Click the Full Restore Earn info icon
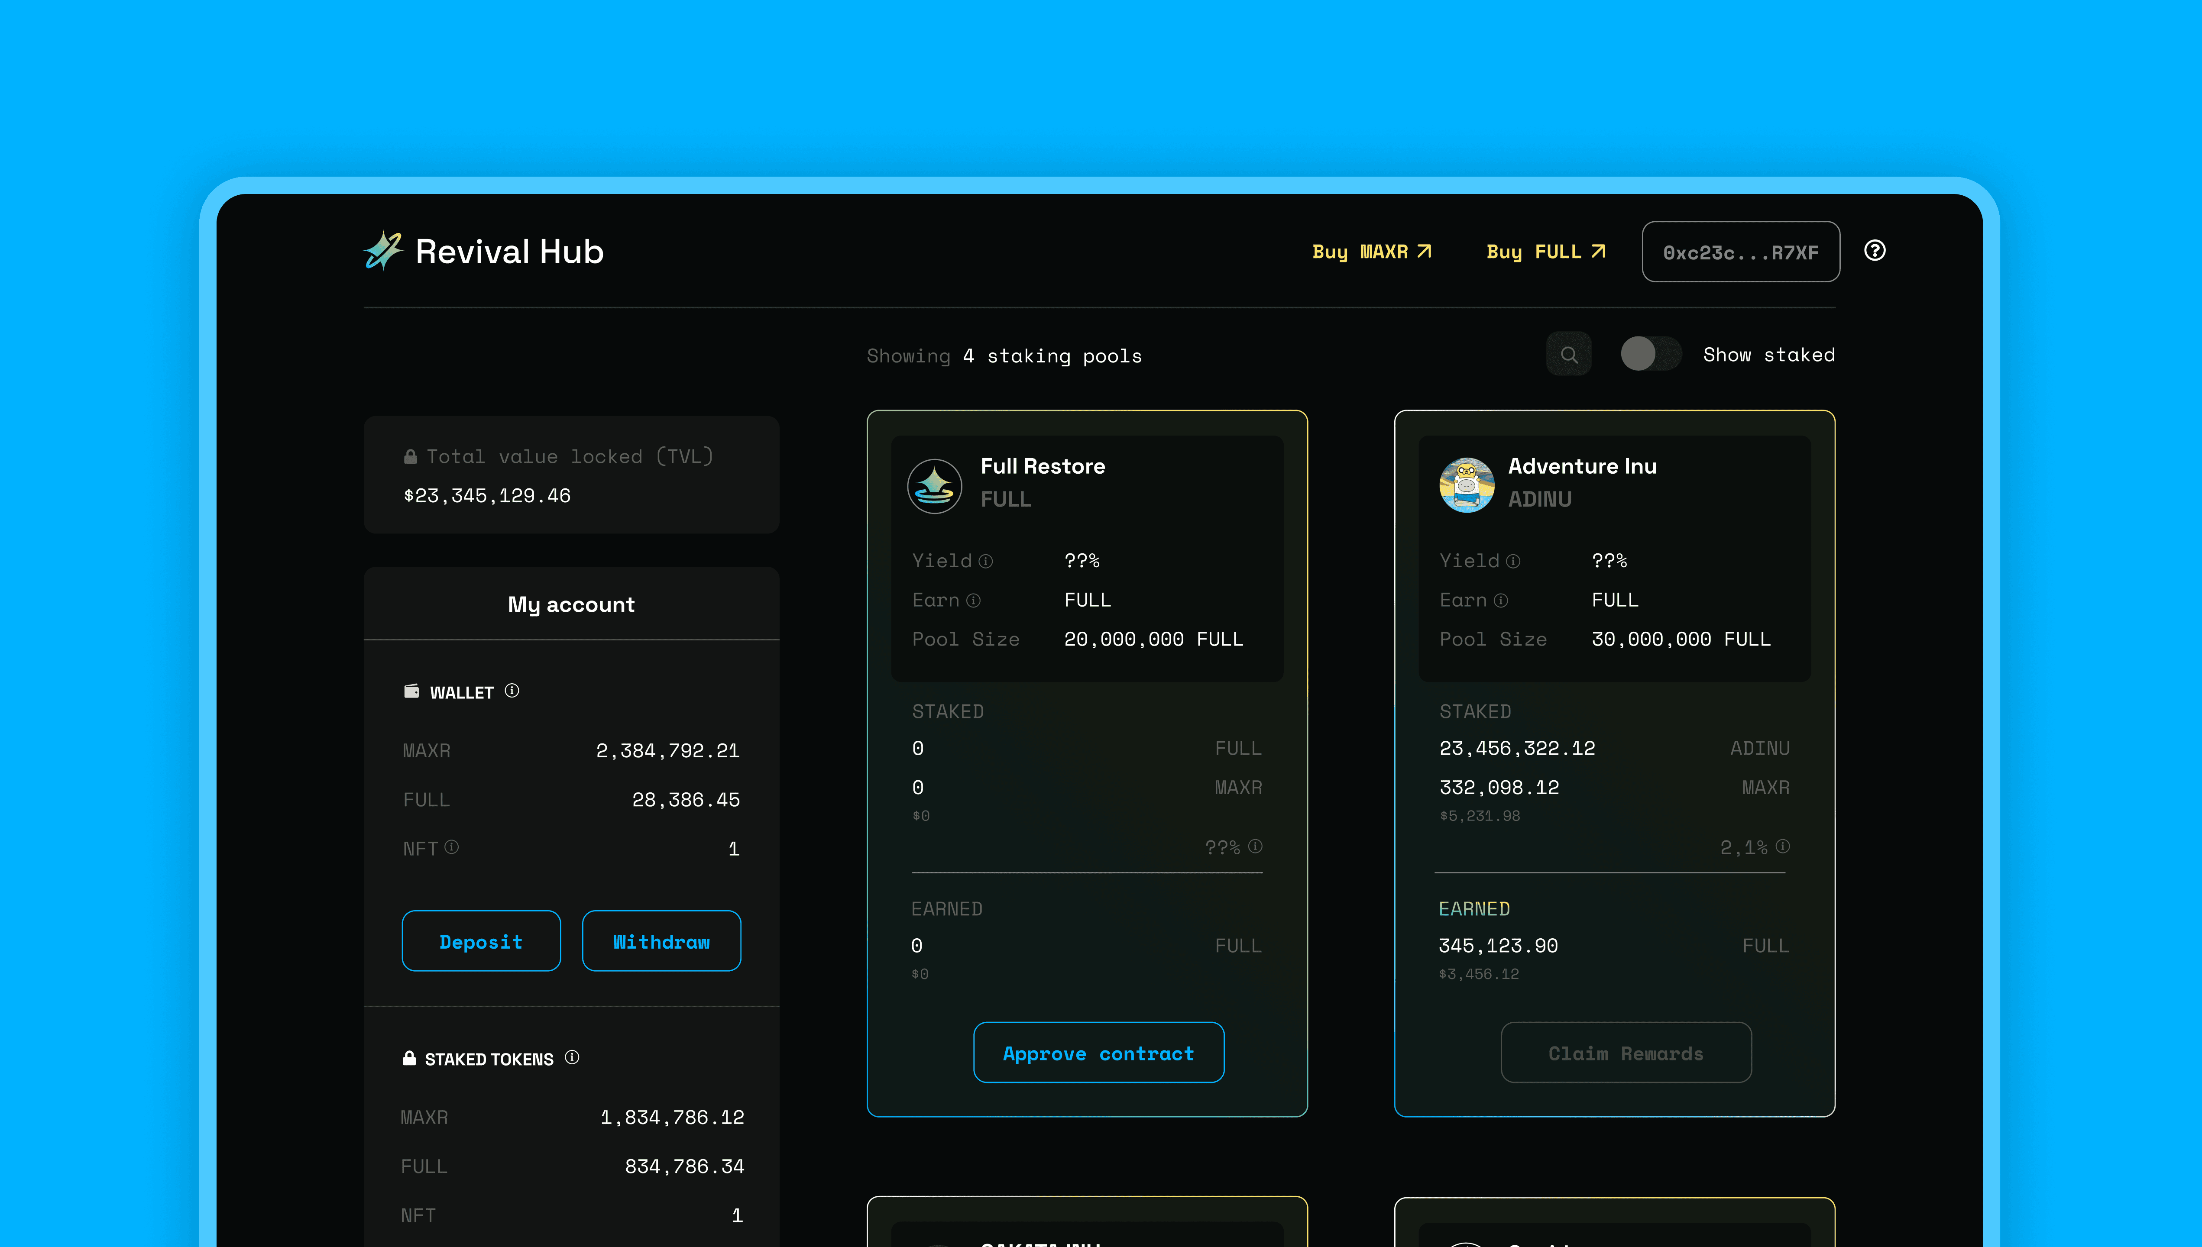This screenshot has height=1247, width=2202. coord(973,601)
